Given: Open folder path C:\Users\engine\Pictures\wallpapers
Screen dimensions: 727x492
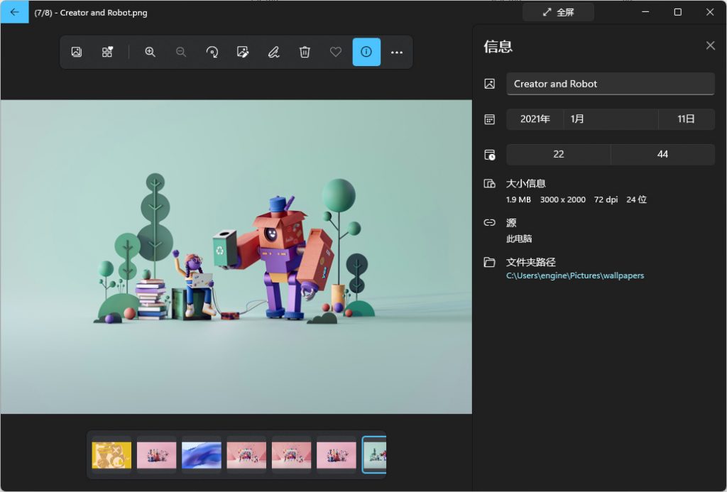Looking at the screenshot, I should pyautogui.click(x=575, y=275).
